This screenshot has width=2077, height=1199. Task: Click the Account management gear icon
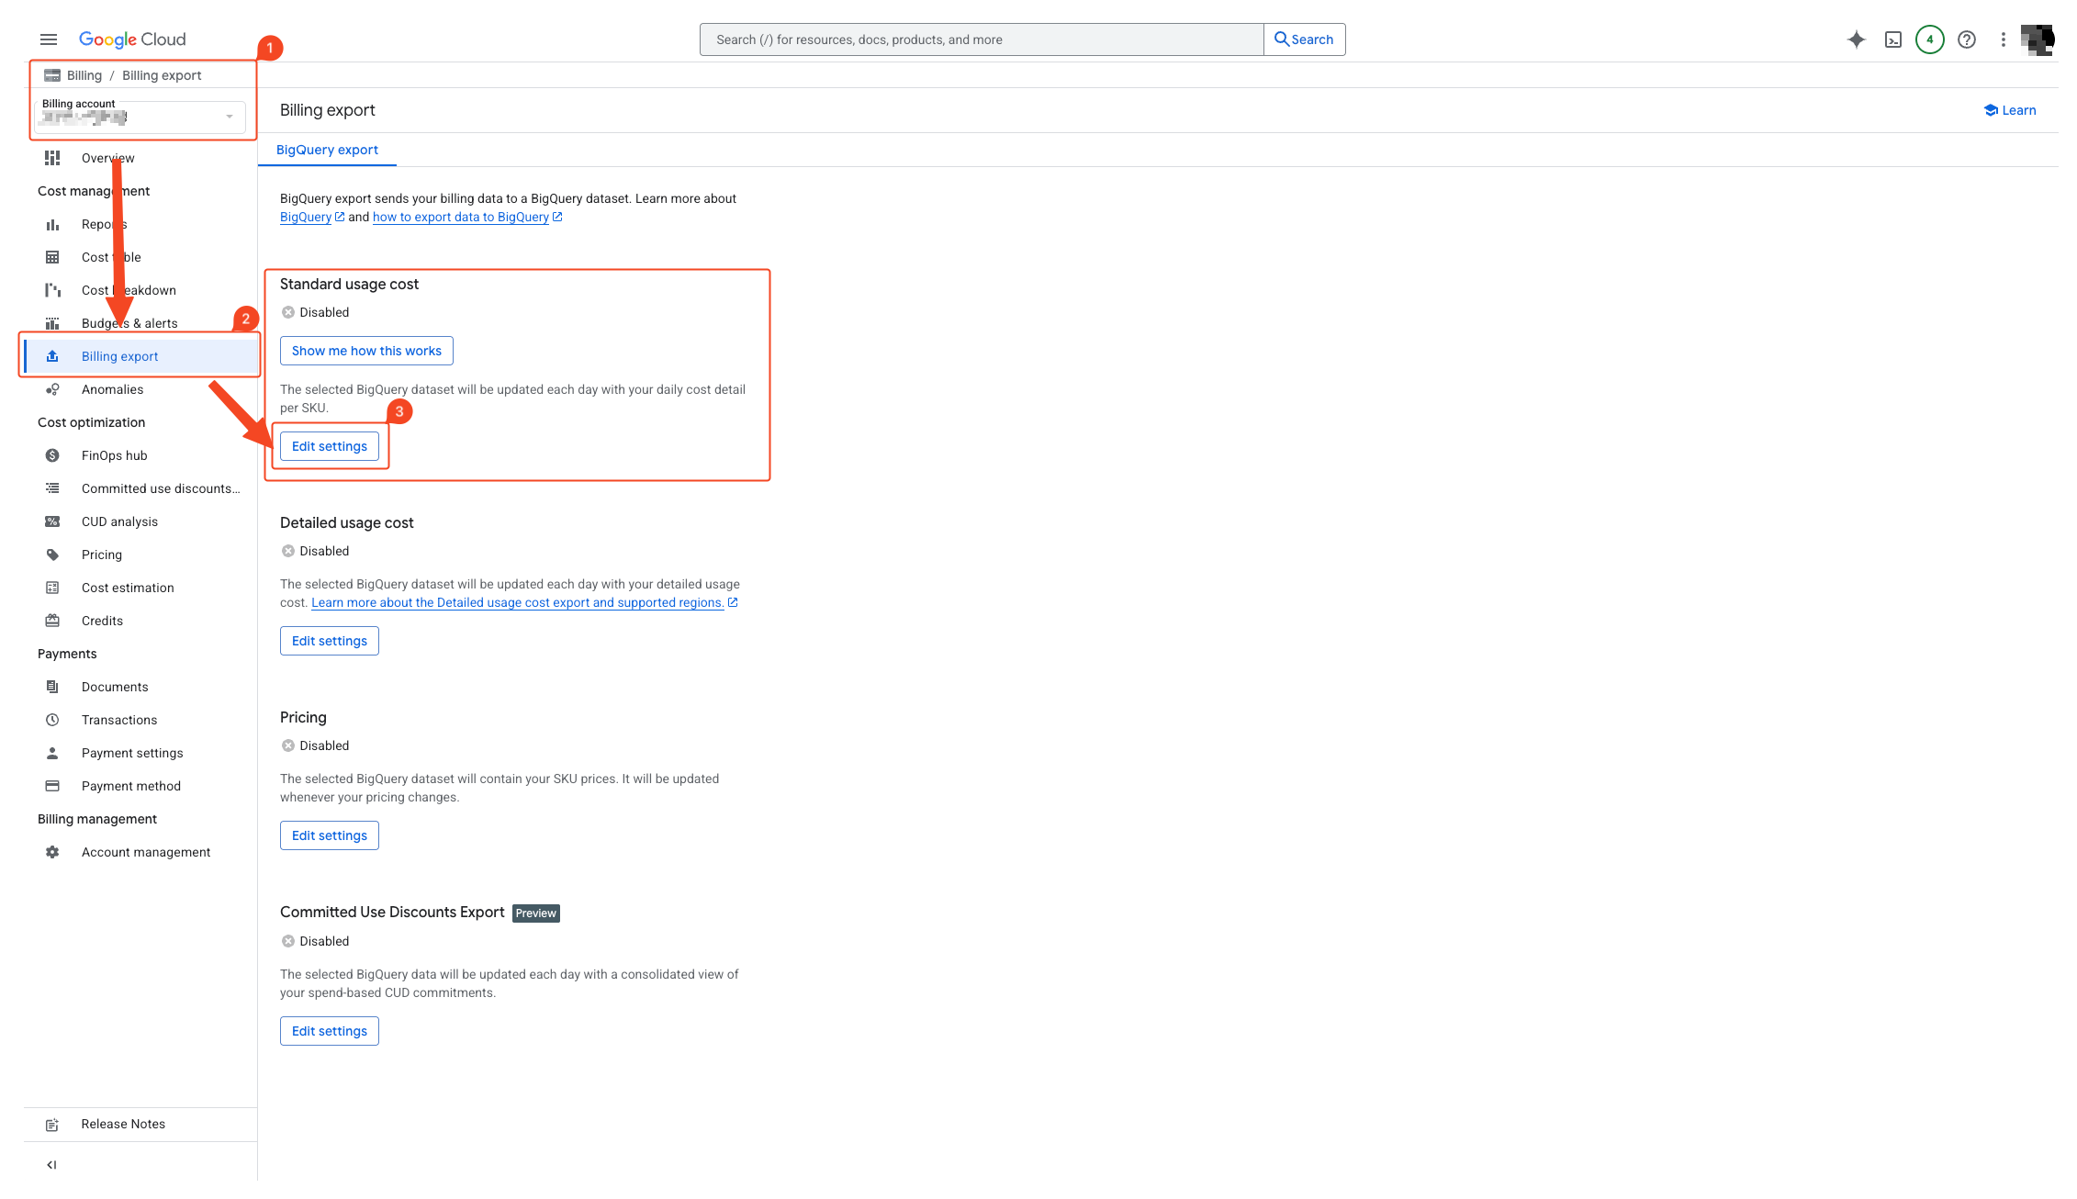pyautogui.click(x=52, y=852)
